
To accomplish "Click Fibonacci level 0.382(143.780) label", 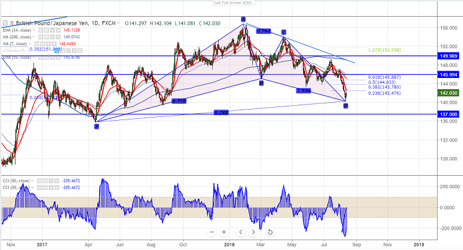I will tap(384, 87).
